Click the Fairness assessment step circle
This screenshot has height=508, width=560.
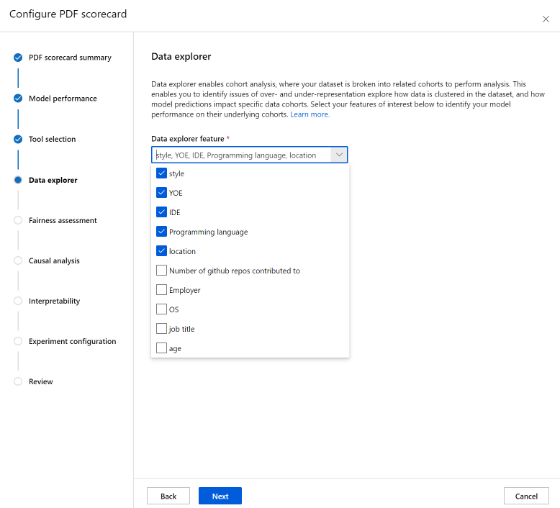18,221
